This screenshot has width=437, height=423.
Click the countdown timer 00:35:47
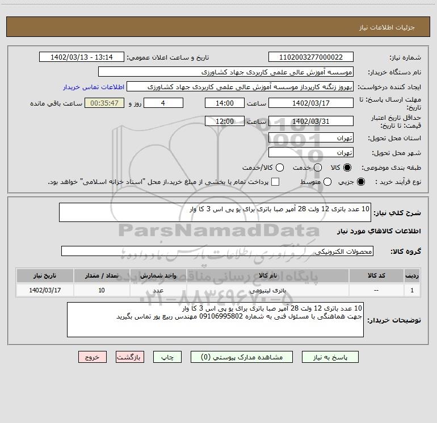point(104,103)
